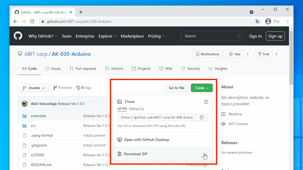
Task: Open the examples folder
Action: tap(39, 116)
